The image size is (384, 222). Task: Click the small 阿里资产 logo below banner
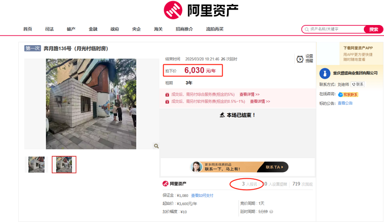174,184
